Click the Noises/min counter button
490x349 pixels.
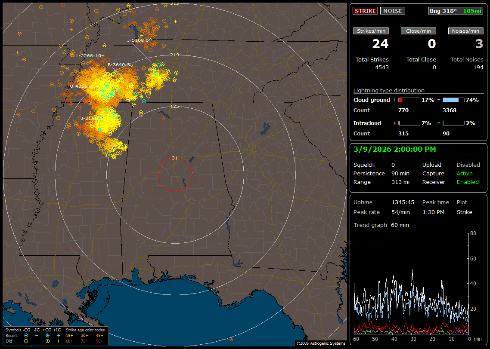[x=465, y=31]
